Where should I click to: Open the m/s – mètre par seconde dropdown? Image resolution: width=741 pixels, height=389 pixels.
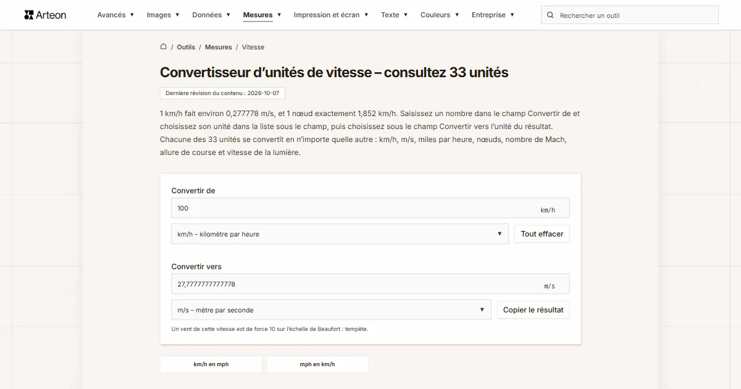click(x=331, y=310)
